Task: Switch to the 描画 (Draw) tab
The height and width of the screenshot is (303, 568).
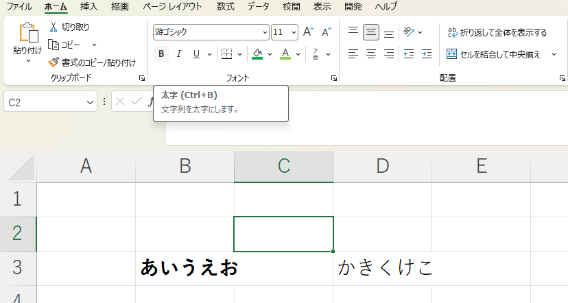Action: click(120, 7)
